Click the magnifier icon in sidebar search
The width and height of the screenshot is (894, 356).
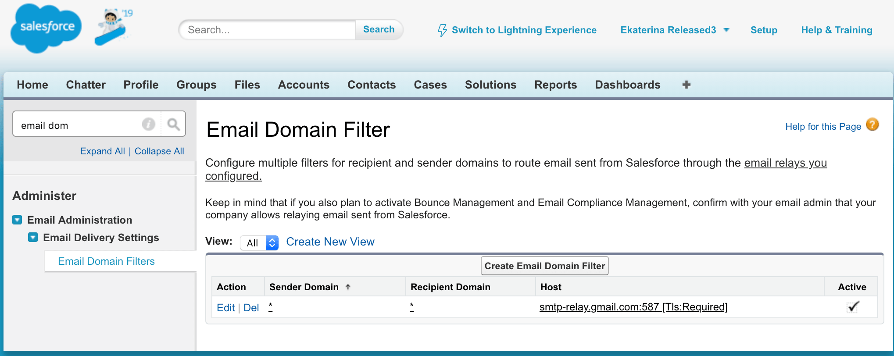[173, 125]
